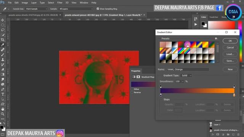Screen dimensions: 244x137
Task: Click the gradient Name text field
Action: 188,69
